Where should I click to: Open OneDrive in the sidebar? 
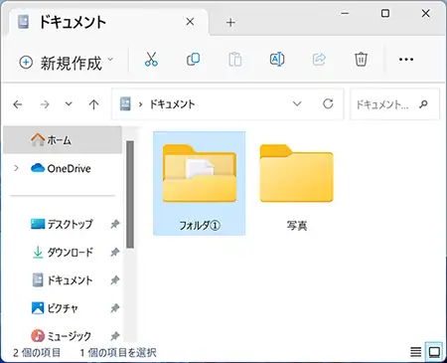point(61,168)
